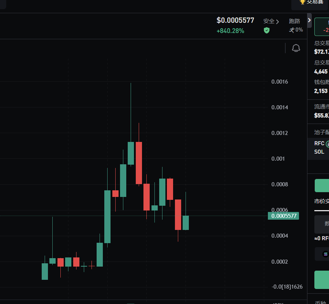Click the SOL pool token row

pos(319,152)
